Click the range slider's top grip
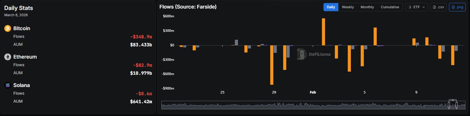 [x=453, y=100]
